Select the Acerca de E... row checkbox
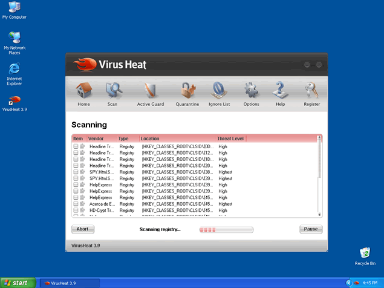 tap(76, 204)
